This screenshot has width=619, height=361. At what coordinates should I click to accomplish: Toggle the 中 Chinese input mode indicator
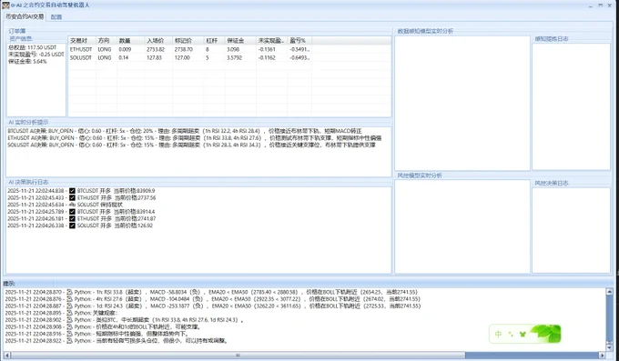498,334
